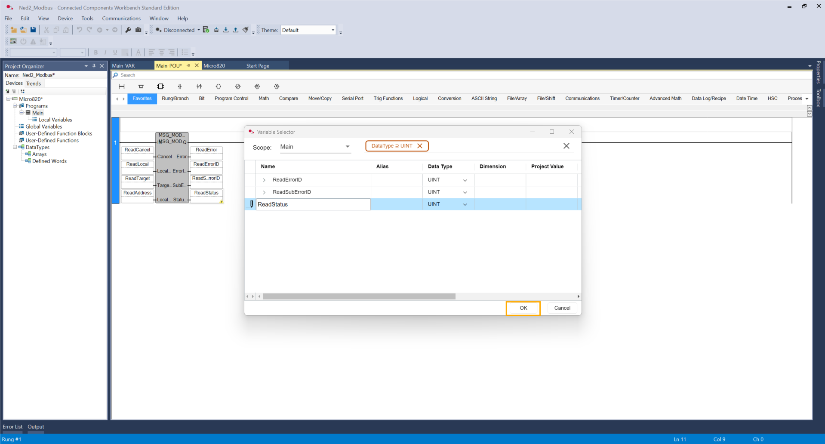Switch to the Micro820 tab

(214, 66)
